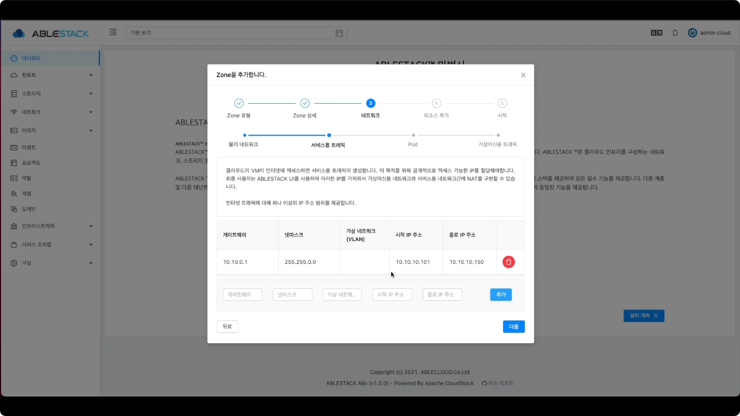Screen dimensions: 740x416
Task: Click the 역할 ID card icon
Action: (14, 178)
